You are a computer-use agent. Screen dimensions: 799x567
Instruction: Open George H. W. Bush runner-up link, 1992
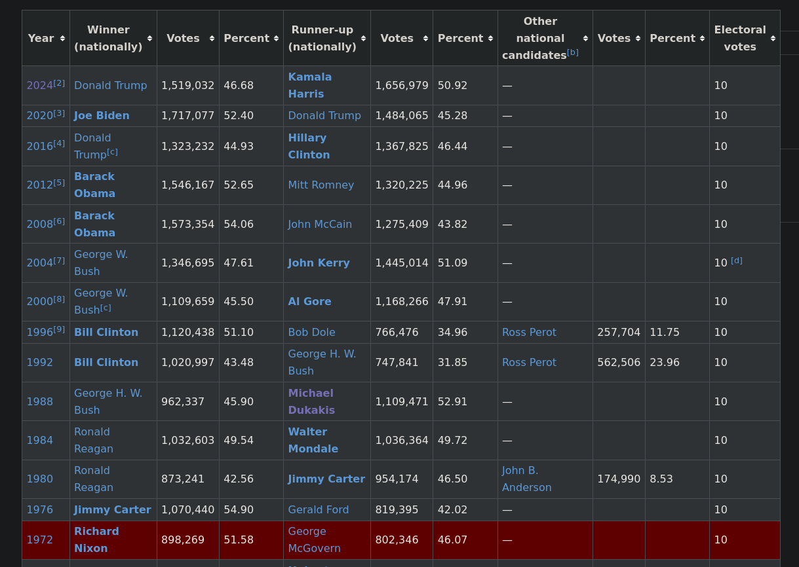click(x=322, y=363)
